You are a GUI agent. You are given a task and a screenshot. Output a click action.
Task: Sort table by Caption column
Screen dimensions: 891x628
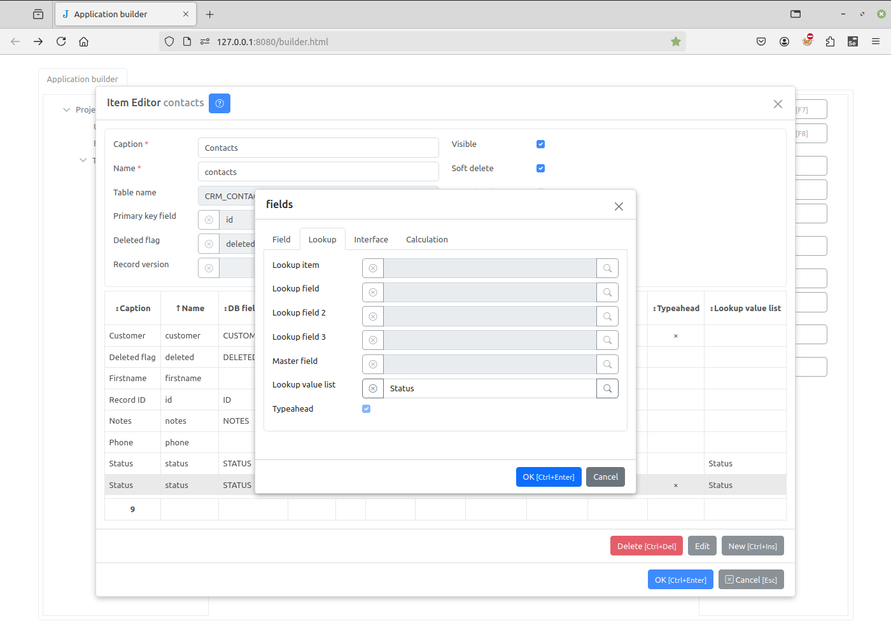(133, 309)
